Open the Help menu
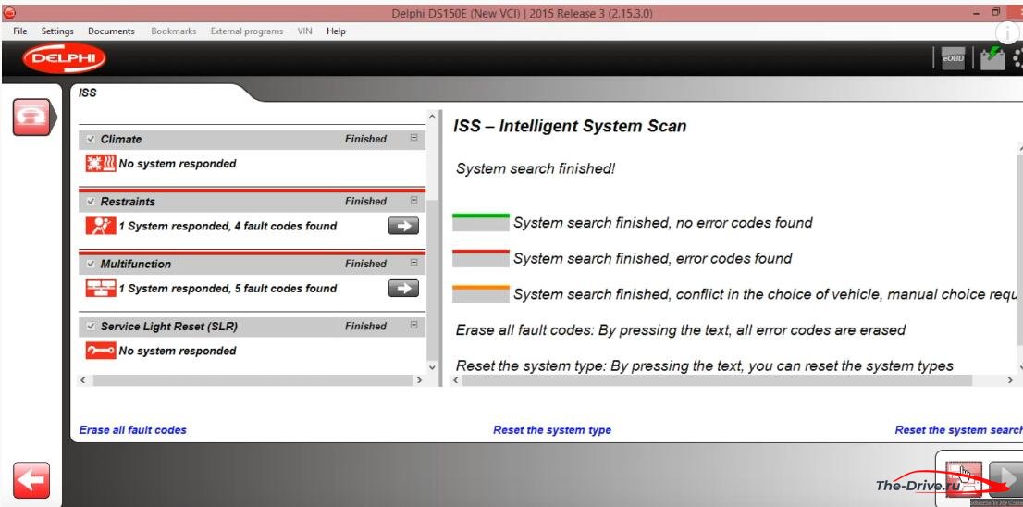Screen dimensions: 1023x507 point(336,31)
